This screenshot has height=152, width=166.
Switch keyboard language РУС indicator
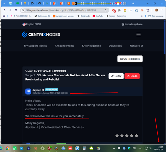click(x=140, y=148)
